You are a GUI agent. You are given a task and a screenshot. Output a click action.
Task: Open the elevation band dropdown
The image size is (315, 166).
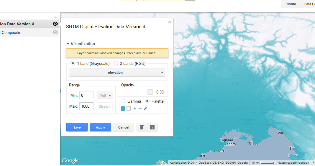coord(117,73)
